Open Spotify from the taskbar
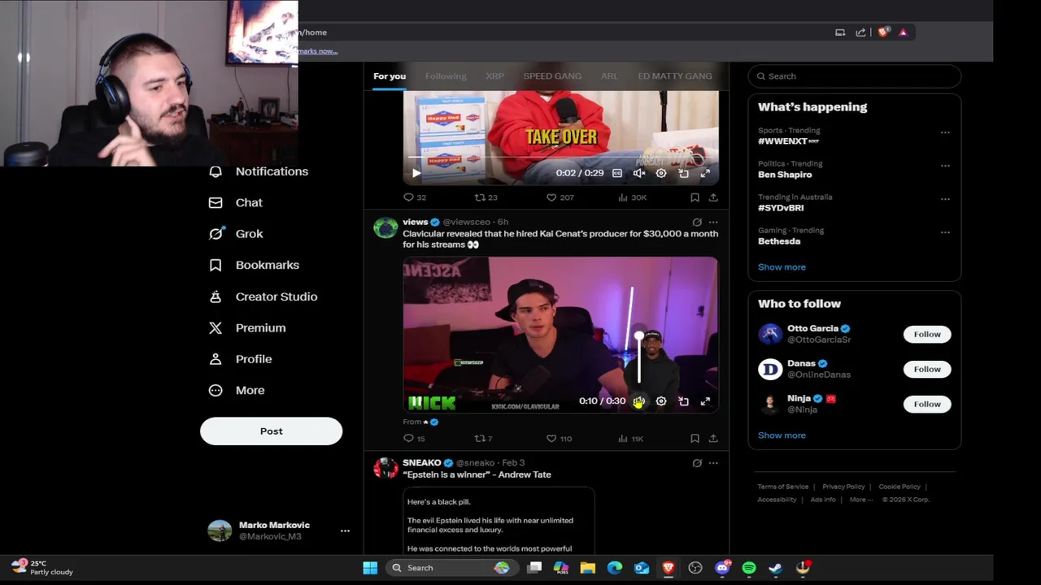 (x=749, y=568)
